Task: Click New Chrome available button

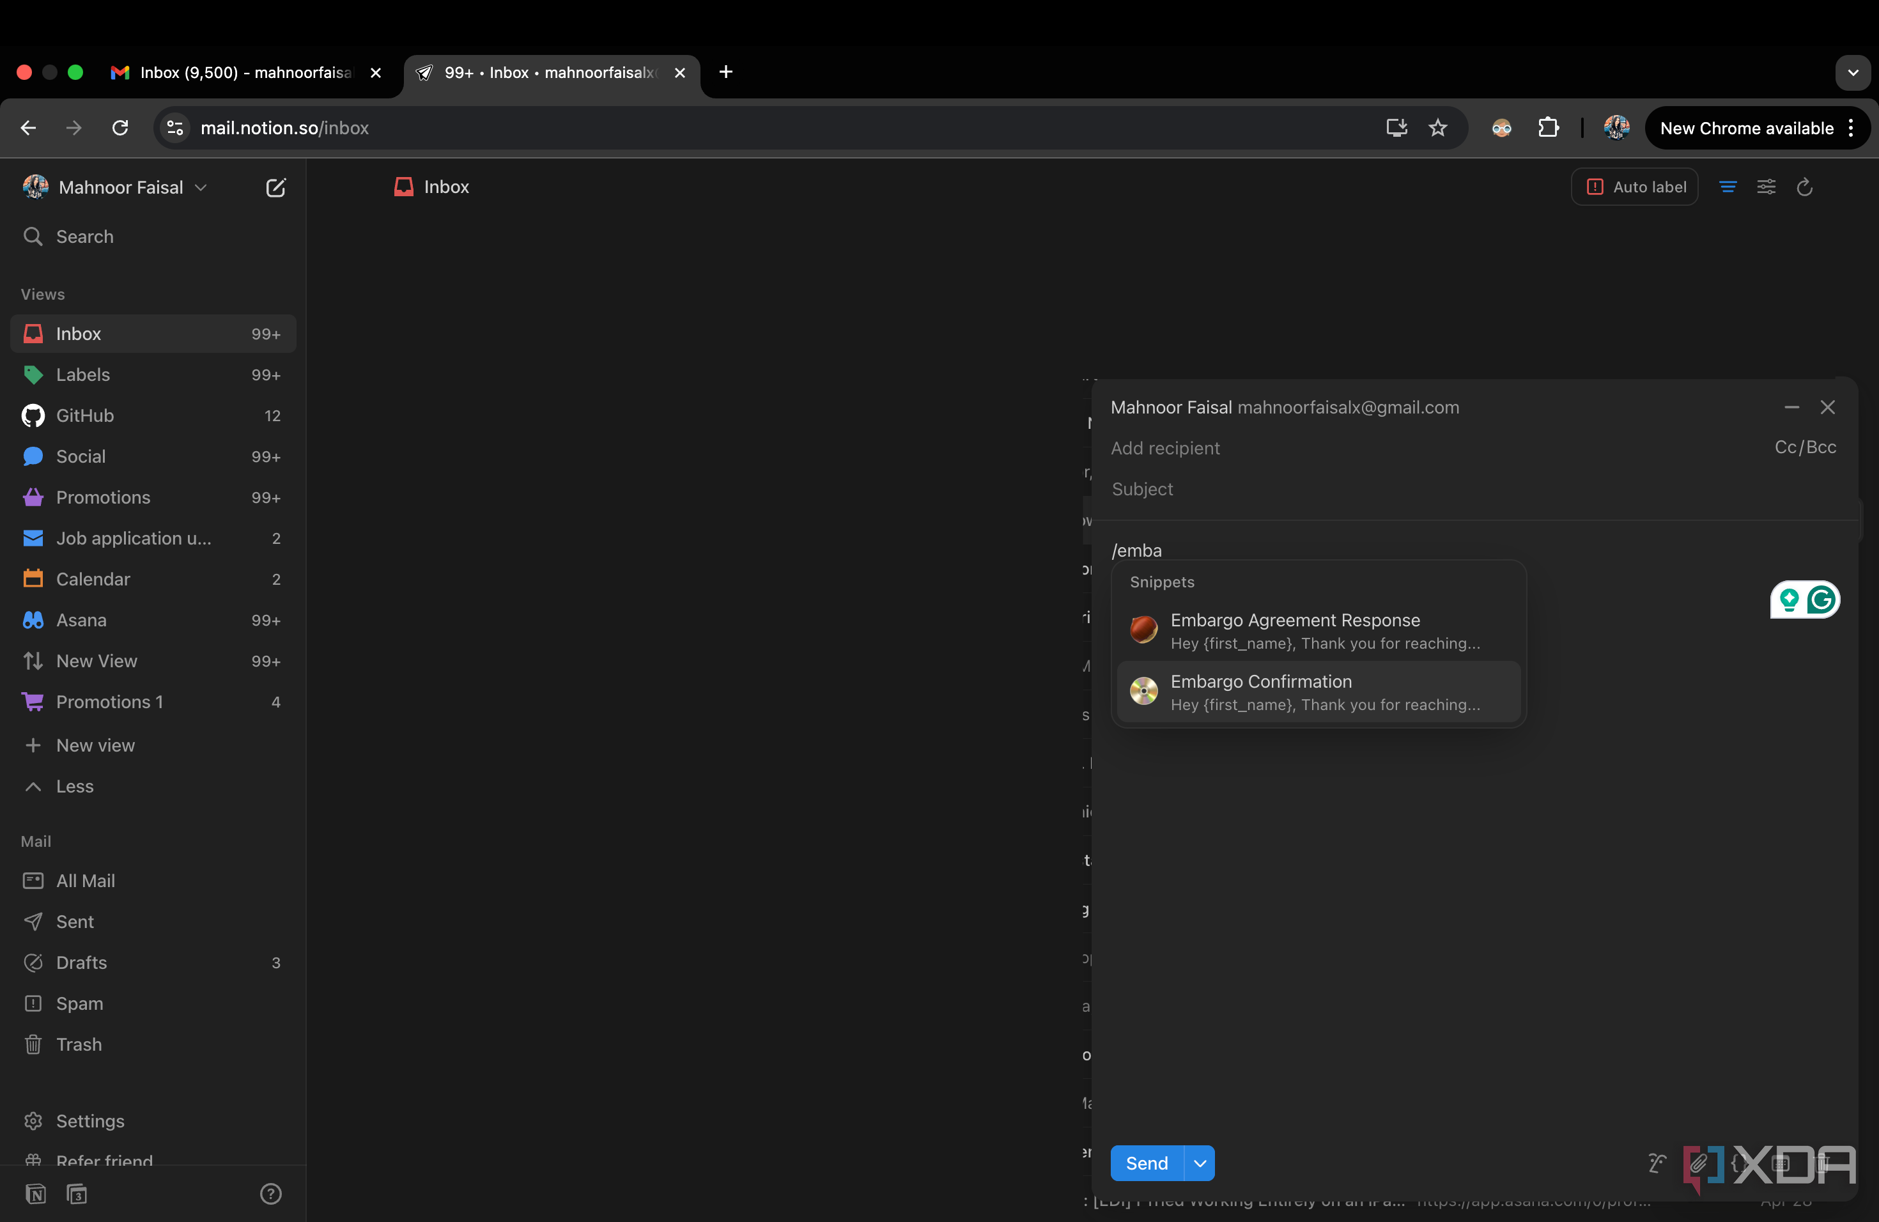Action: 1758,128
